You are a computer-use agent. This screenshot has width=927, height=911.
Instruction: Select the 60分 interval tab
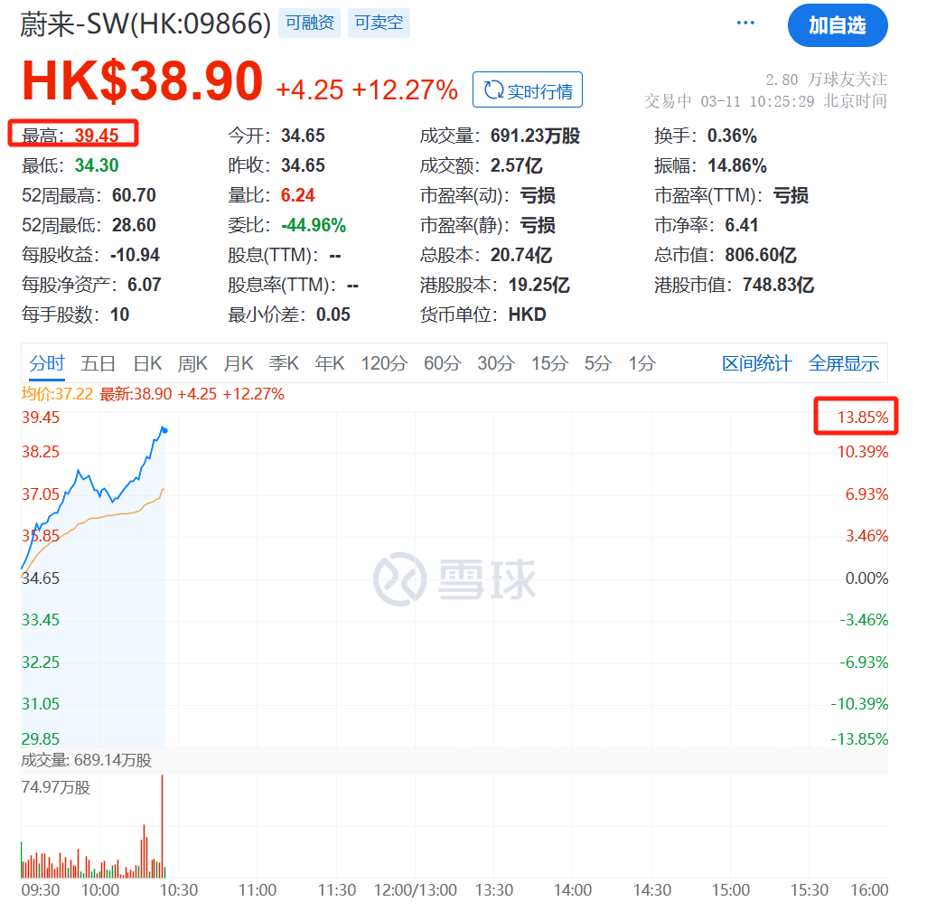[442, 362]
